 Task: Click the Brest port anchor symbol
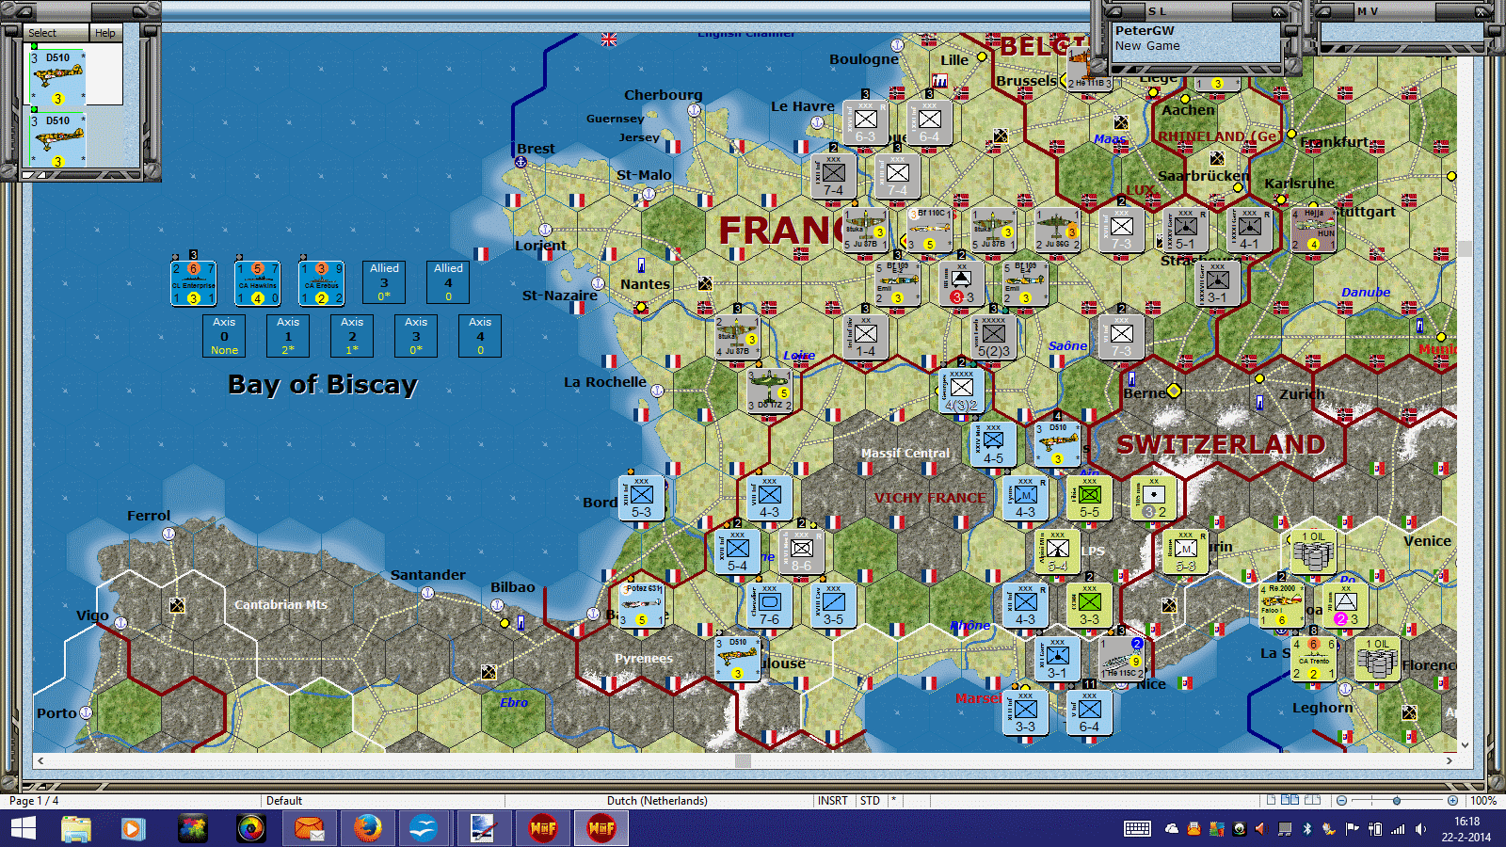pos(521,162)
